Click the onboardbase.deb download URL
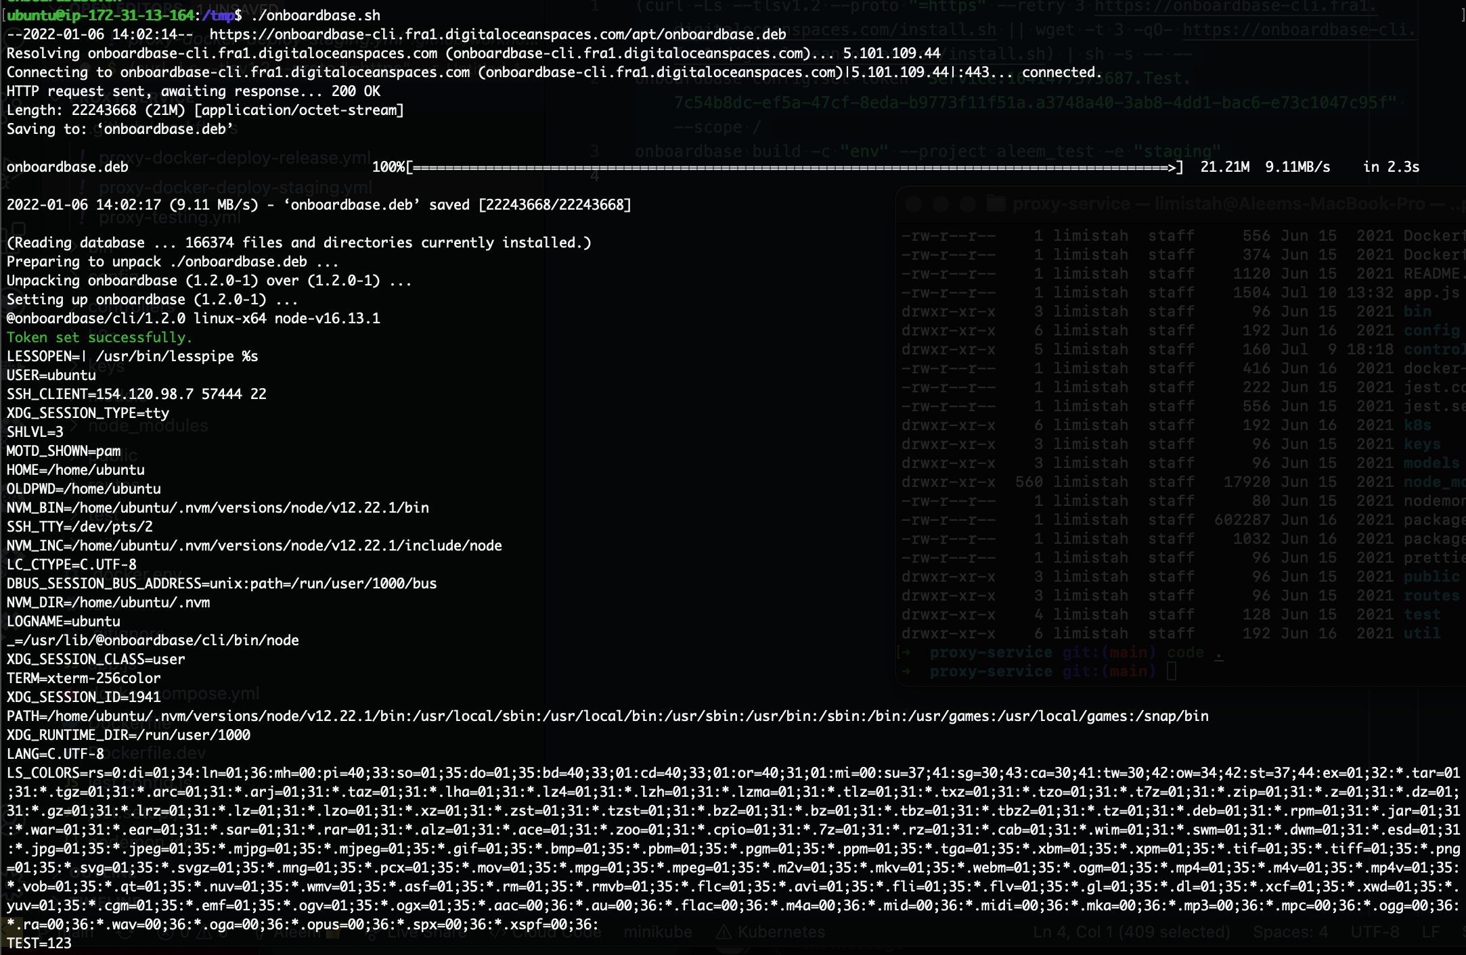Image resolution: width=1466 pixels, height=955 pixels. (x=497, y=34)
